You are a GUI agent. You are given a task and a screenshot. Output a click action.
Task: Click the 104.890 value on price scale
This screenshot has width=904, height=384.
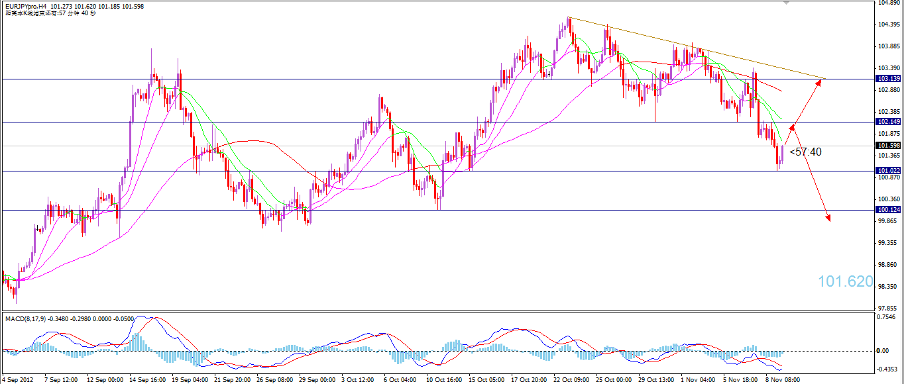[x=888, y=3]
